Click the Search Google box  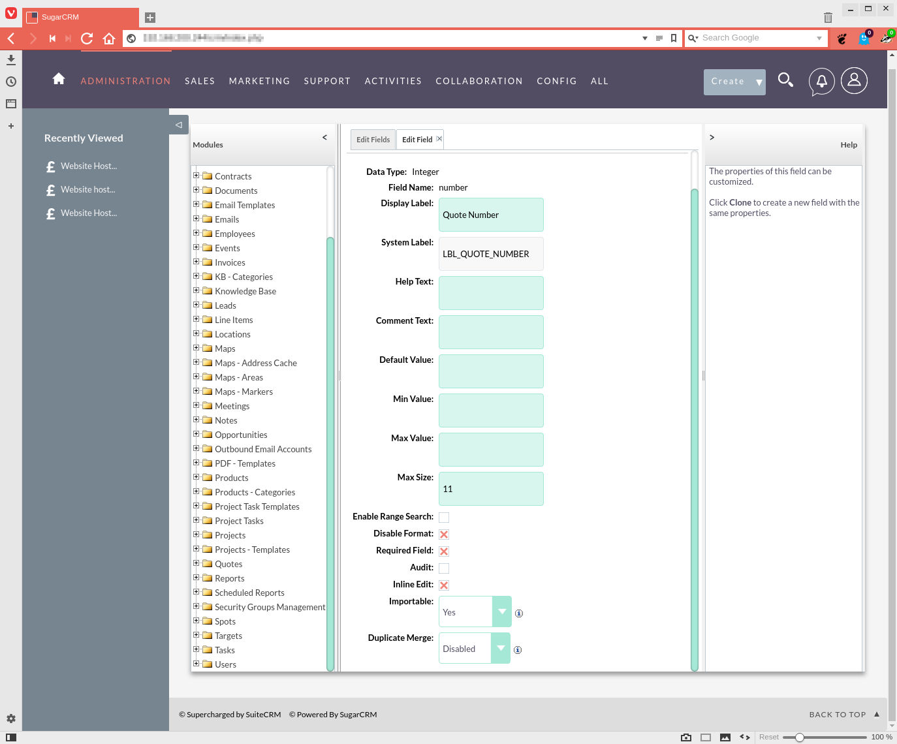(x=757, y=39)
